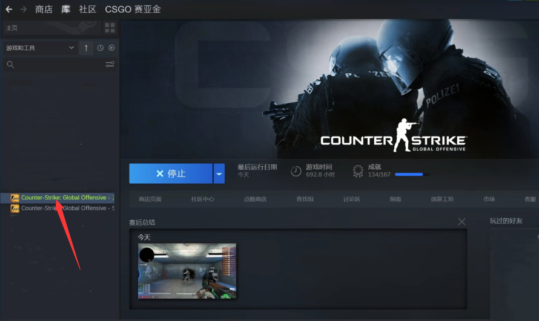Open the 社区 community menu
This screenshot has width=539, height=321.
pyautogui.click(x=88, y=9)
